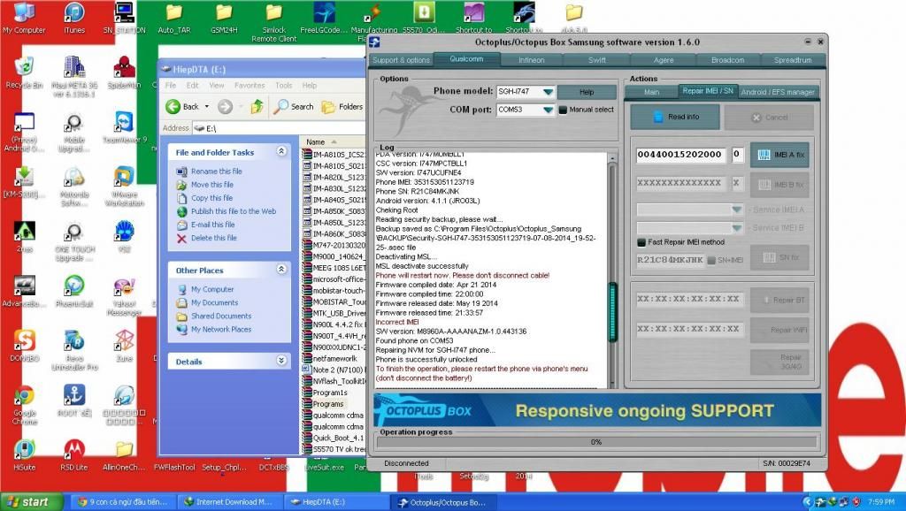The height and width of the screenshot is (511, 906).
Task: Collapse File and Folder Tasks panel
Action: point(281,151)
